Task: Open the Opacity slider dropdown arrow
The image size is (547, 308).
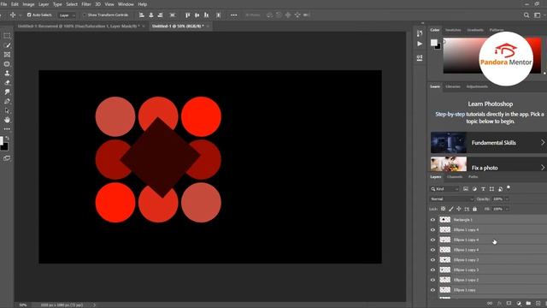Action: 507,199
